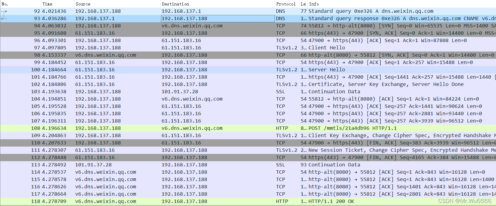This screenshot has height=206, width=496.
Task: Click the DNS response arrow marker beside packet 93
Action: pyautogui.click(x=4, y=19)
